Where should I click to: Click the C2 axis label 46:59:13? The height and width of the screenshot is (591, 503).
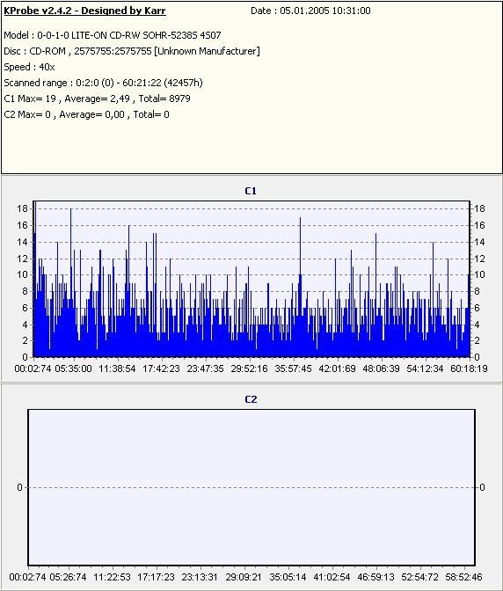(376, 577)
